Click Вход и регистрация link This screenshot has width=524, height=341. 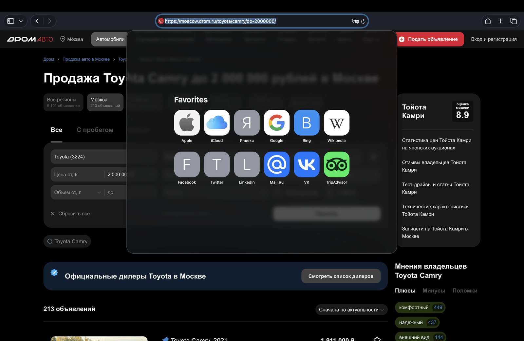494,39
